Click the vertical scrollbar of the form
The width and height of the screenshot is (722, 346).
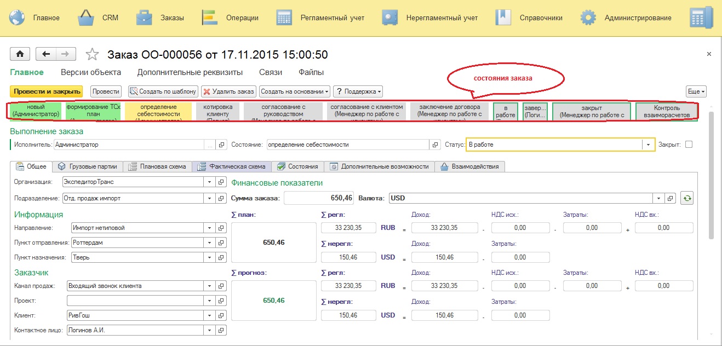click(711, 175)
